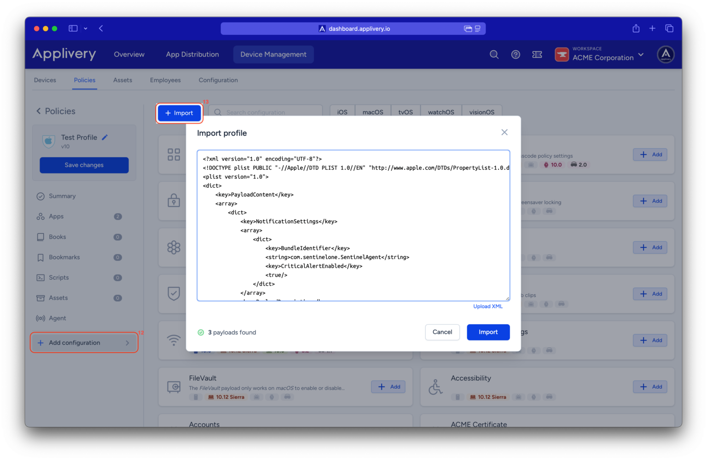Expand the Add configuration menu
Image resolution: width=707 pixels, height=460 pixels.
point(84,343)
